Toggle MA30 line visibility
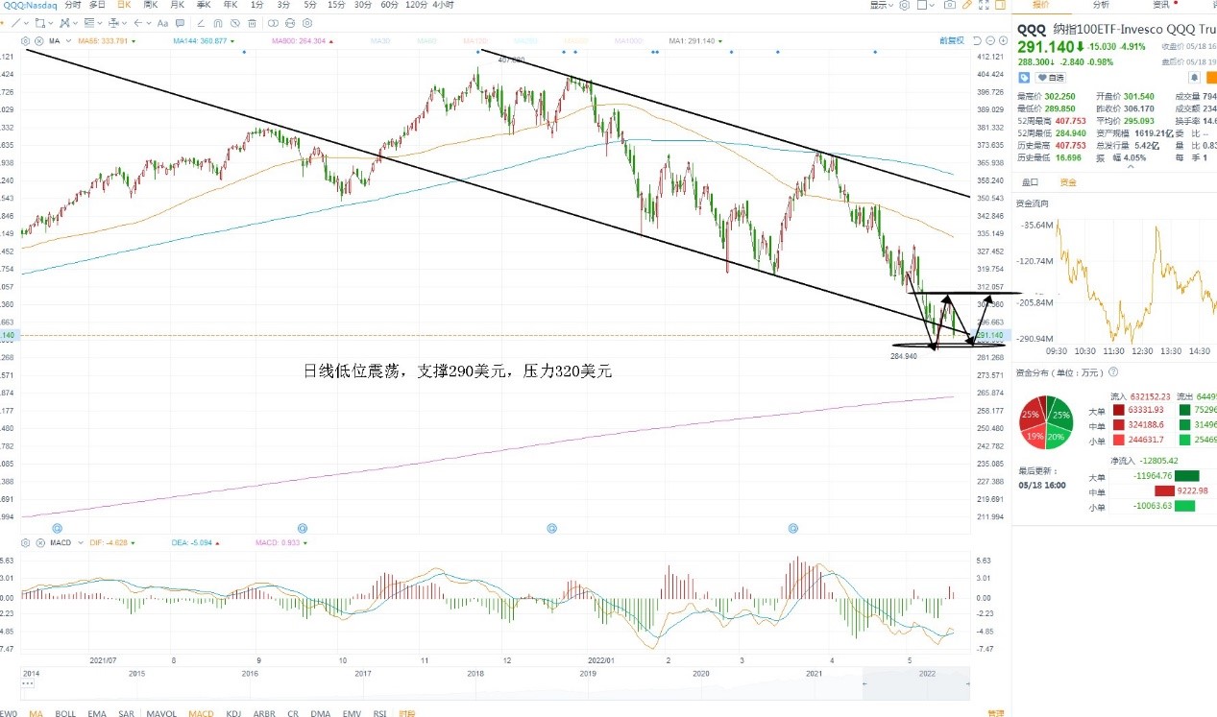Screen dimensions: 1217x717 (379, 41)
